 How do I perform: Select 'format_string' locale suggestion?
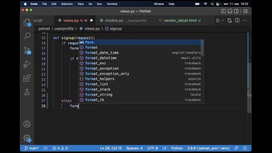coord(140,94)
